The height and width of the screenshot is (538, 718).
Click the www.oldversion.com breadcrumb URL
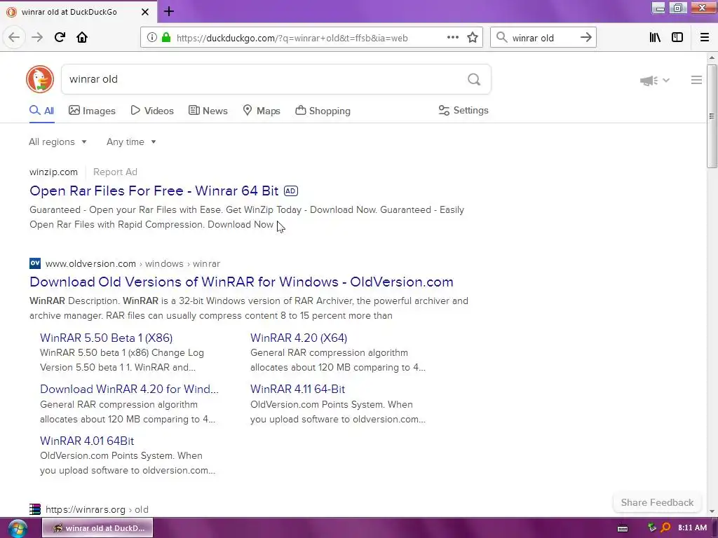pos(133,263)
